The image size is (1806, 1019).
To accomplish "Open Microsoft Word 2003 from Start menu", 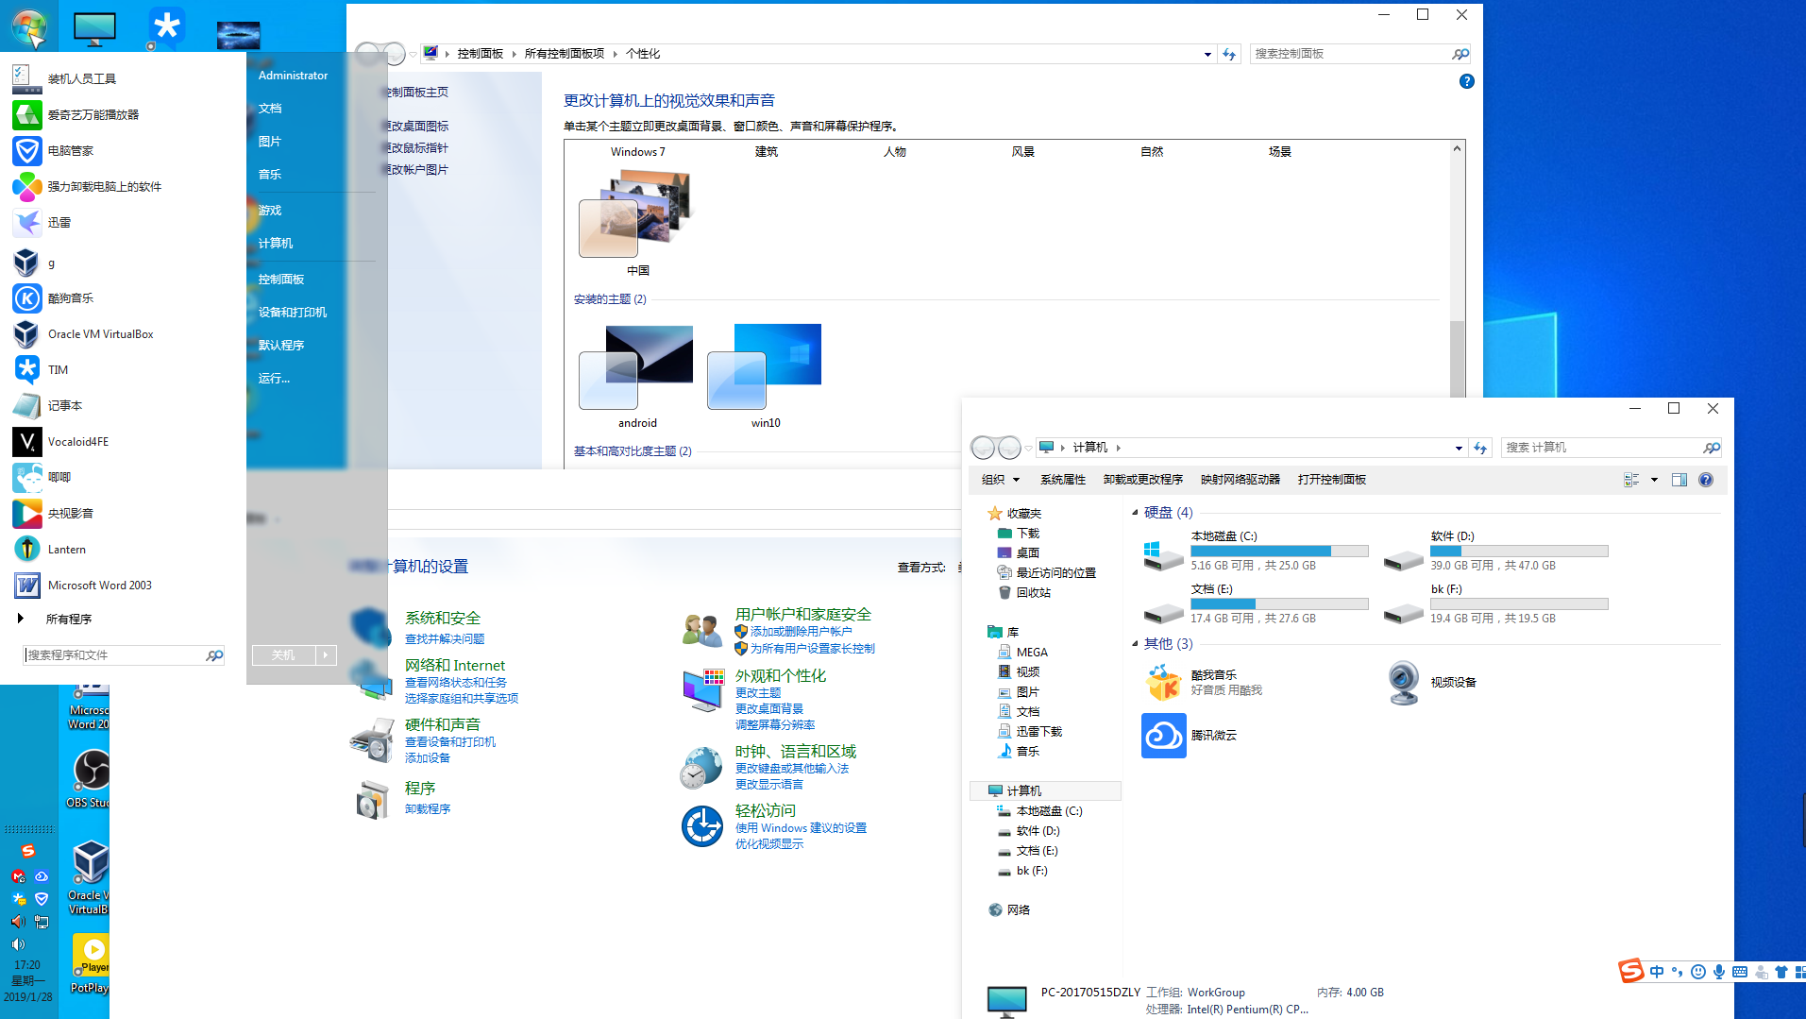I will (x=99, y=585).
